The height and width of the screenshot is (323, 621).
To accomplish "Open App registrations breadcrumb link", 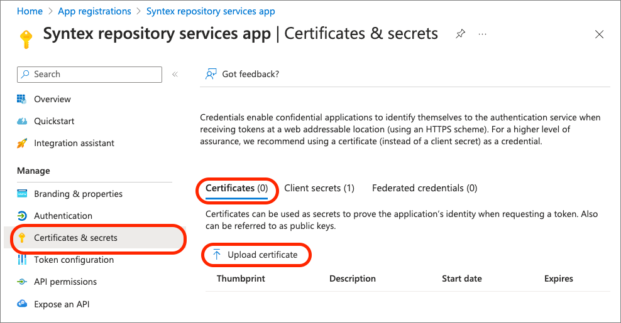I will pyautogui.click(x=94, y=11).
